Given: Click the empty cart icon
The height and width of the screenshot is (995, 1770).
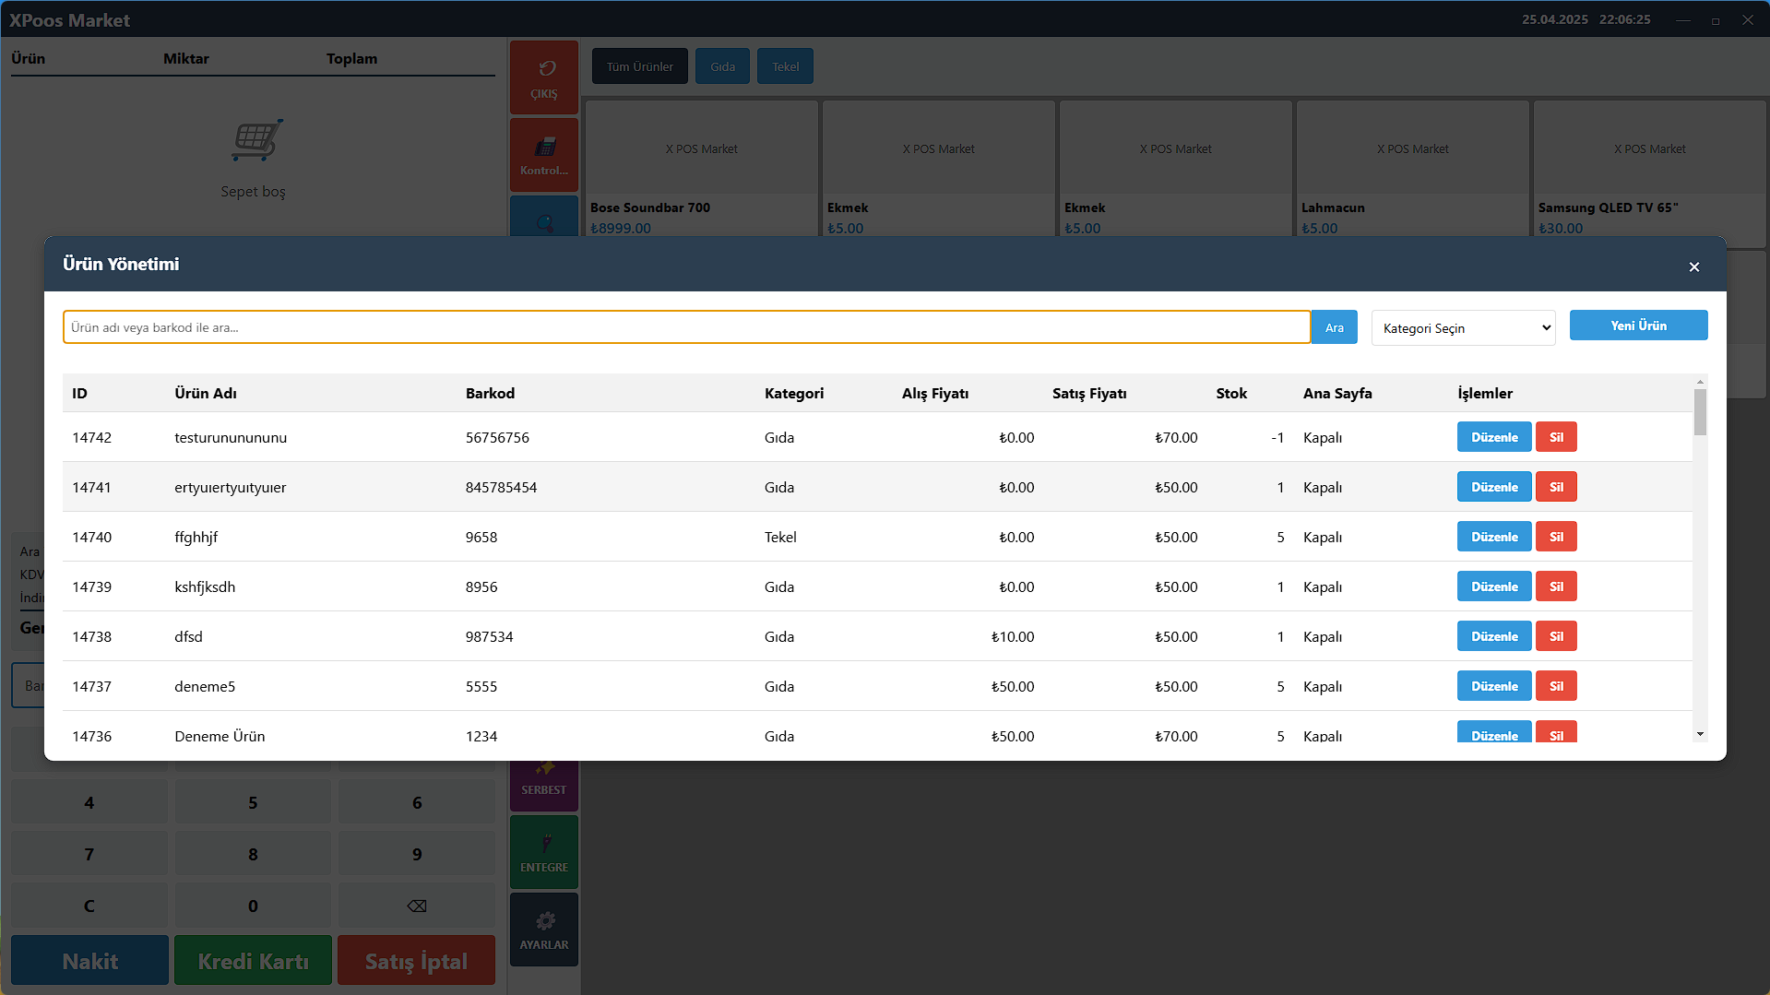Looking at the screenshot, I should pyautogui.click(x=255, y=141).
